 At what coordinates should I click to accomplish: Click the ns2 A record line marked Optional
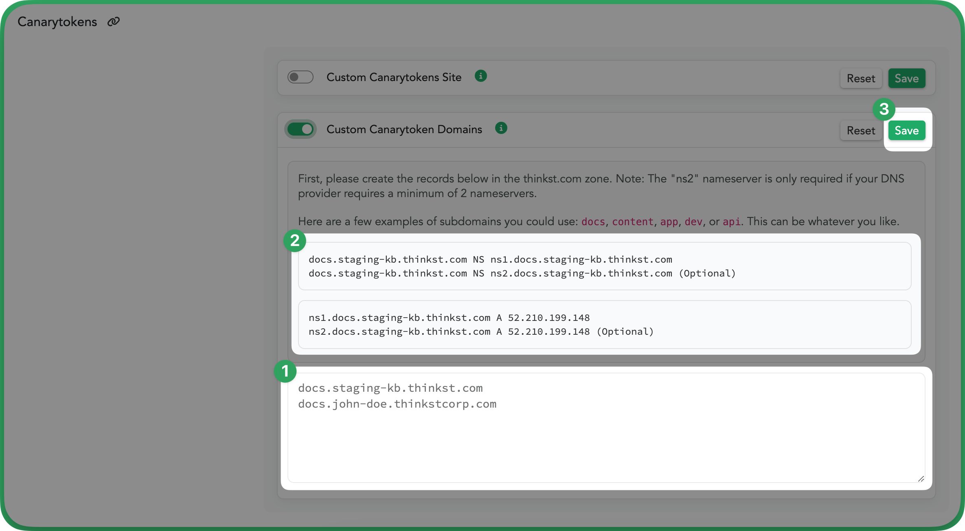point(481,331)
